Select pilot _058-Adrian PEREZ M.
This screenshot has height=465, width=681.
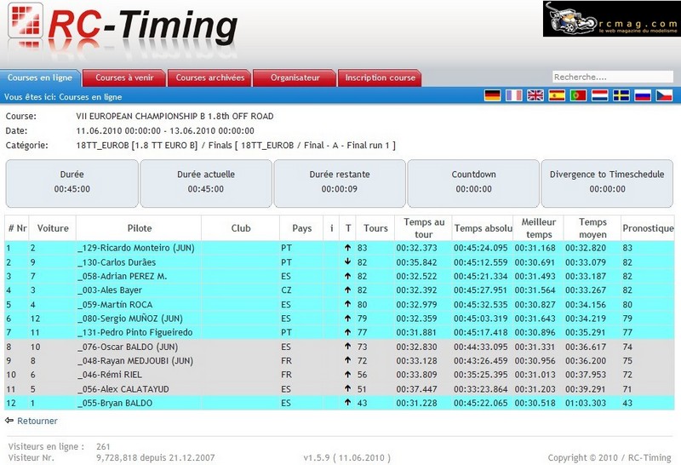pos(123,276)
